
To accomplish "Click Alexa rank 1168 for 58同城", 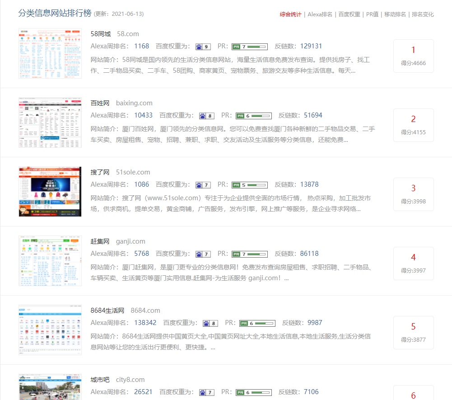I will pos(141,46).
